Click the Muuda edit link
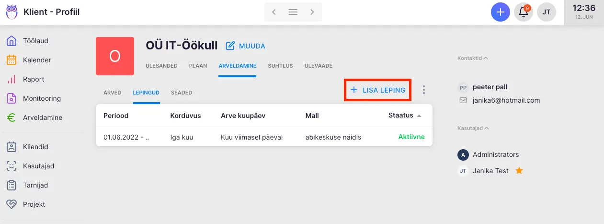 [245, 46]
